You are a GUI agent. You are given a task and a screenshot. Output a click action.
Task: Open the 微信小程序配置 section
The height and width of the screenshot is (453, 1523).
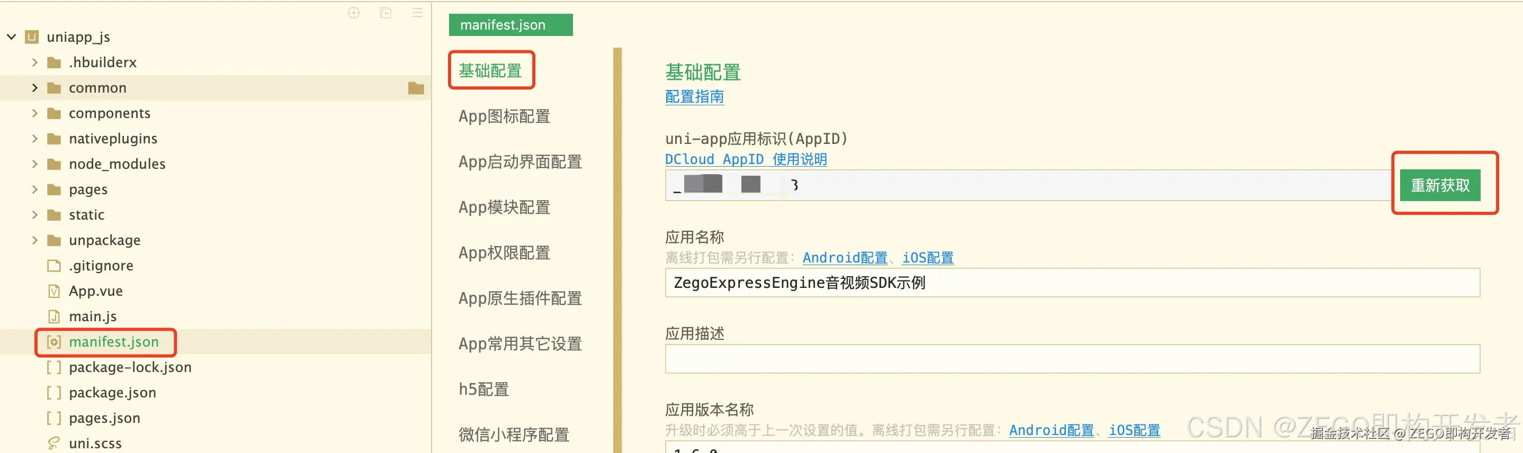[514, 434]
